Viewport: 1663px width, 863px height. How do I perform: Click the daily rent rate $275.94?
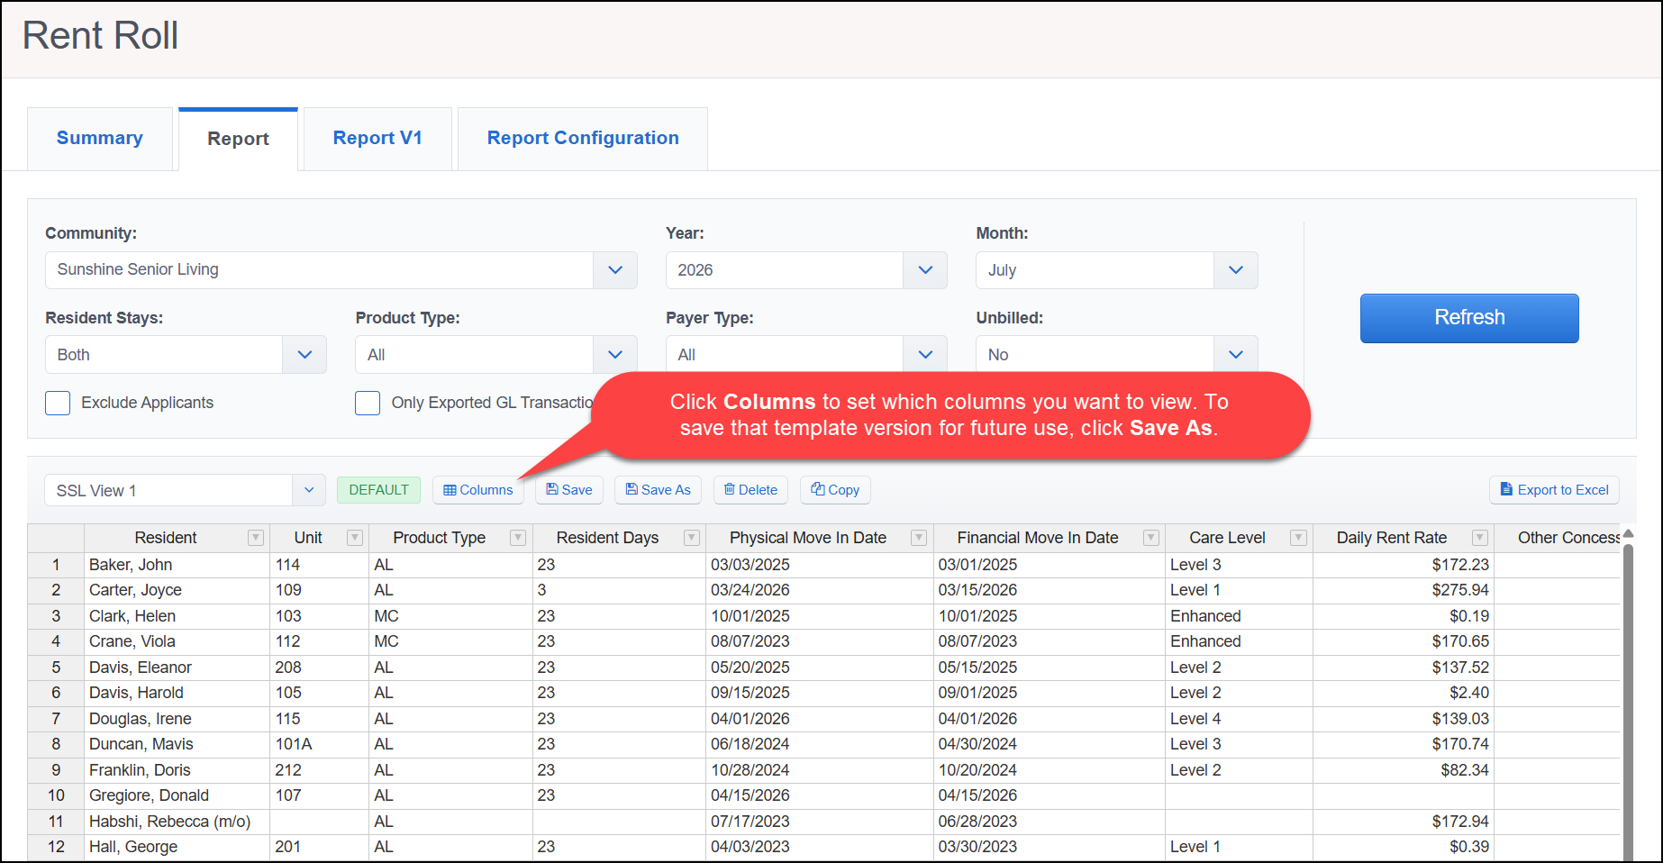tap(1403, 590)
